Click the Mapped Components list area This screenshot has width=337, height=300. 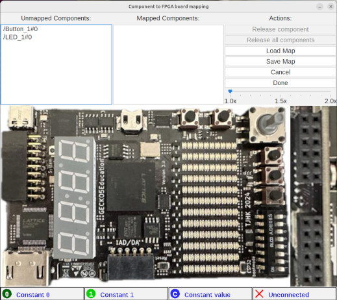coord(168,64)
